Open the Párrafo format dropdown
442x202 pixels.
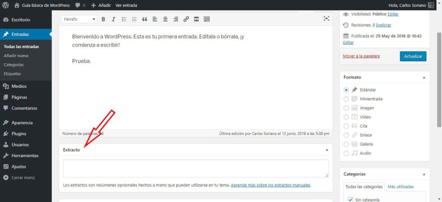click(x=79, y=19)
